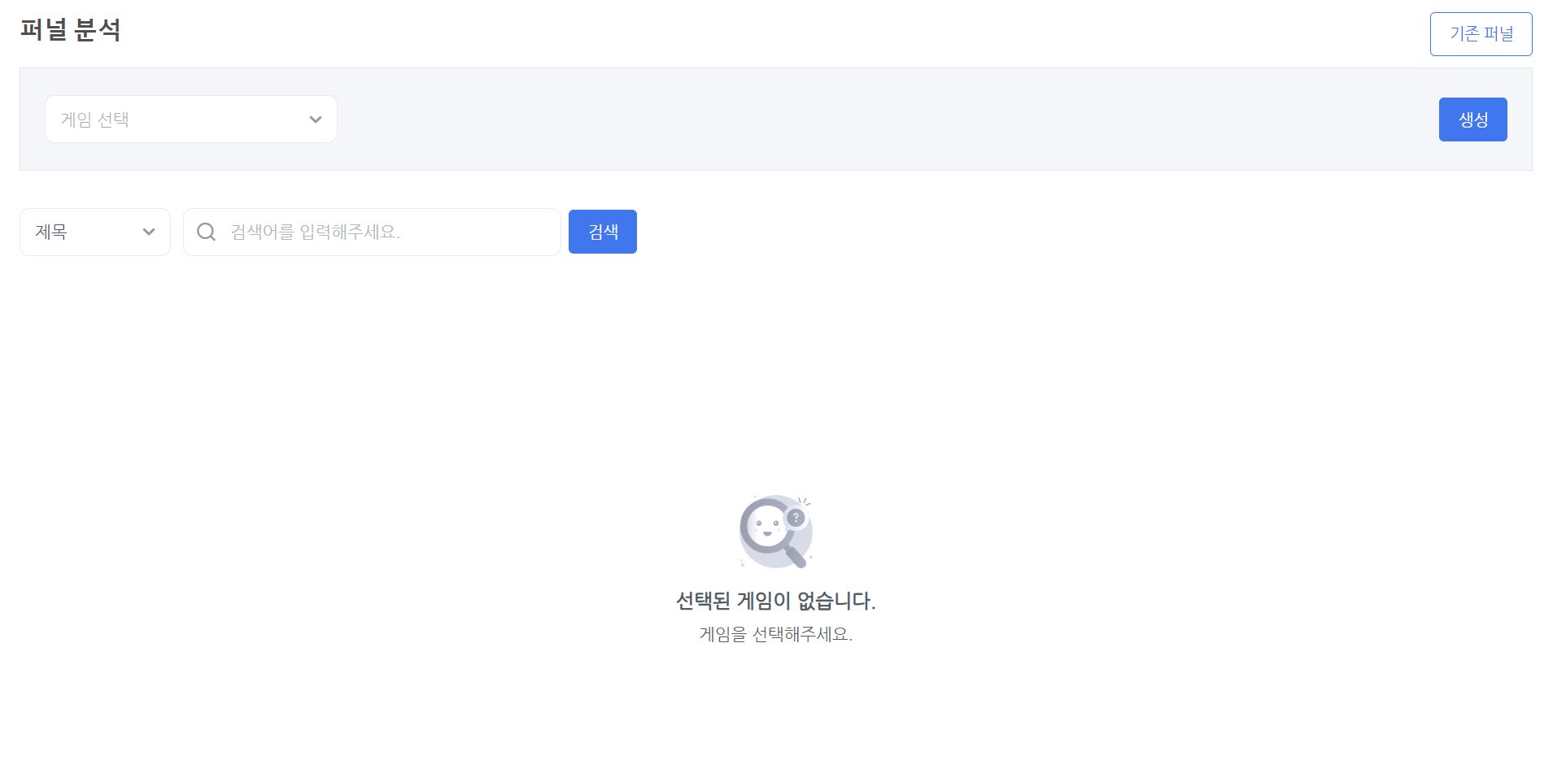The image size is (1553, 769).
Task: Click the 선택된 게임이 없습니다 message
Action: [x=775, y=602]
